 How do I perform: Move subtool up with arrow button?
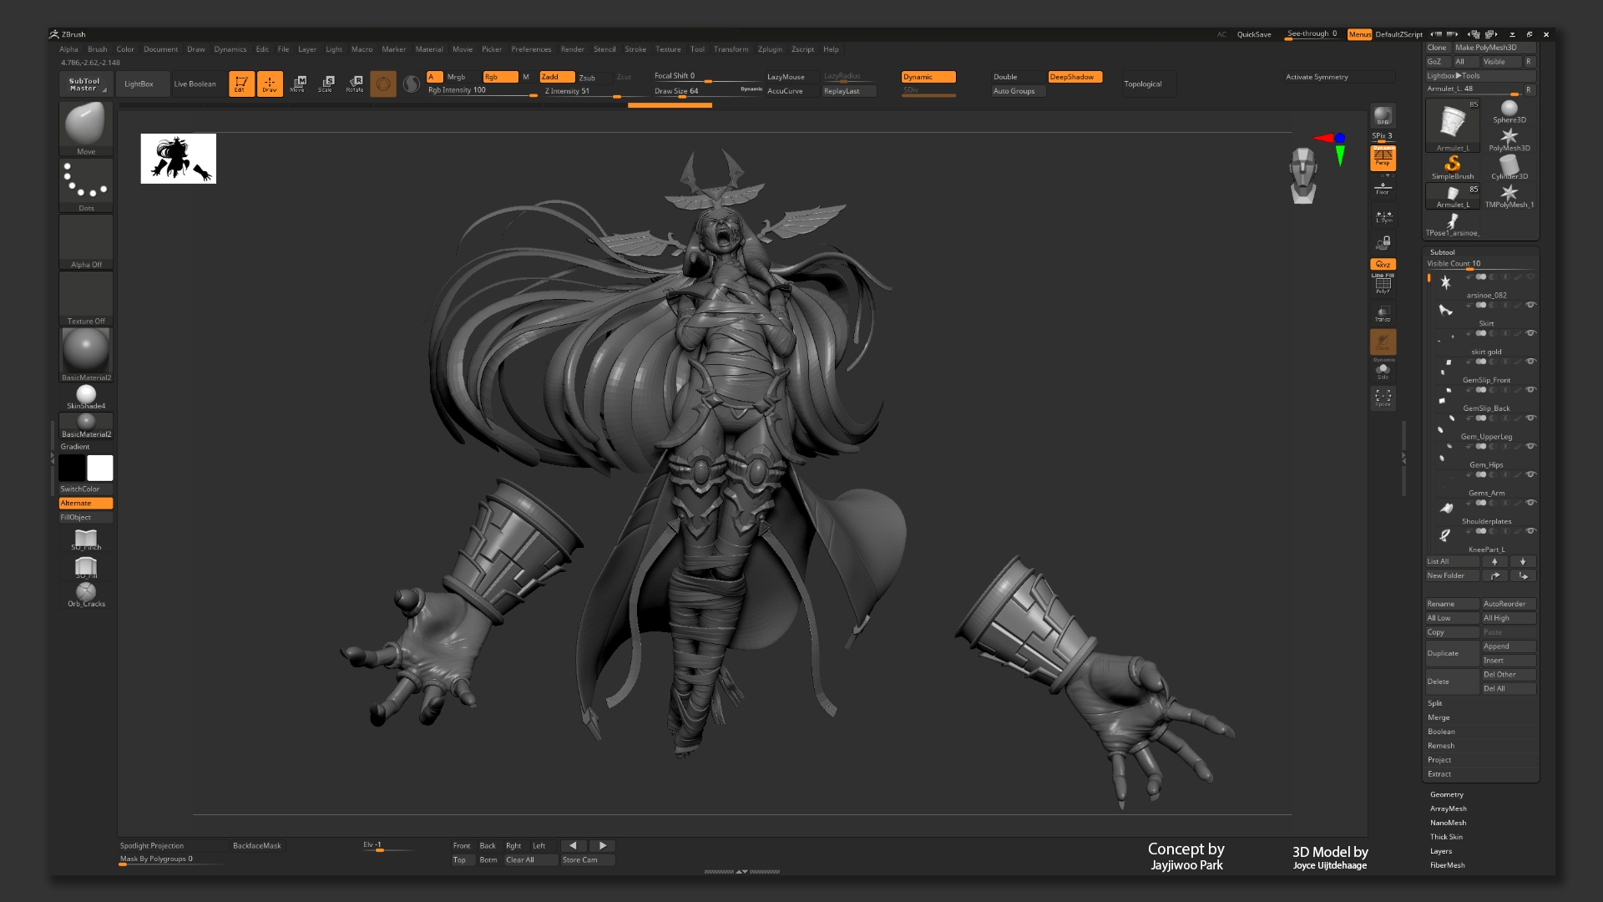coord(1494,561)
